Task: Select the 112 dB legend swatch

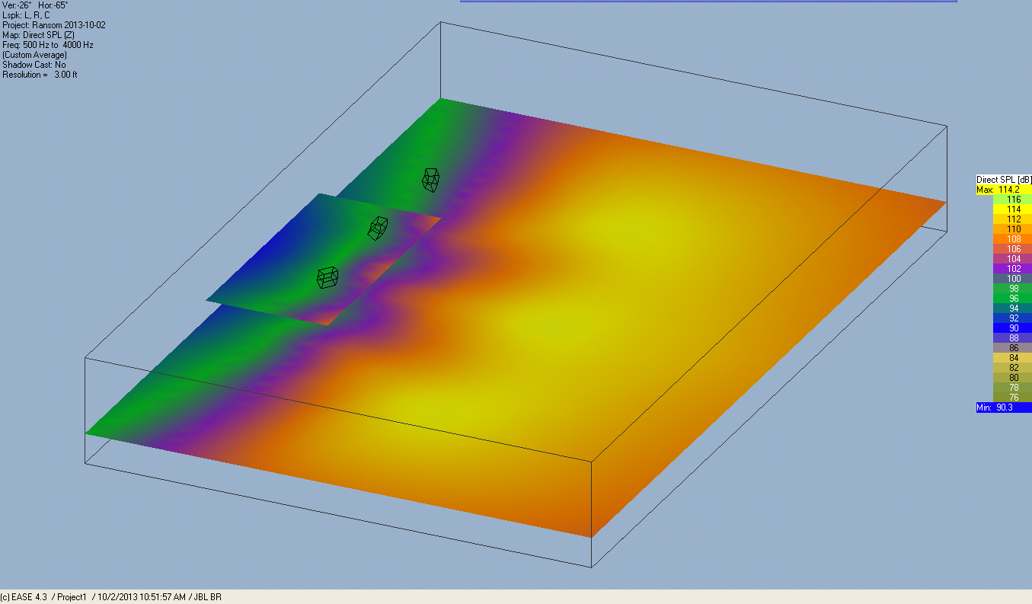Action: pyautogui.click(x=1013, y=219)
